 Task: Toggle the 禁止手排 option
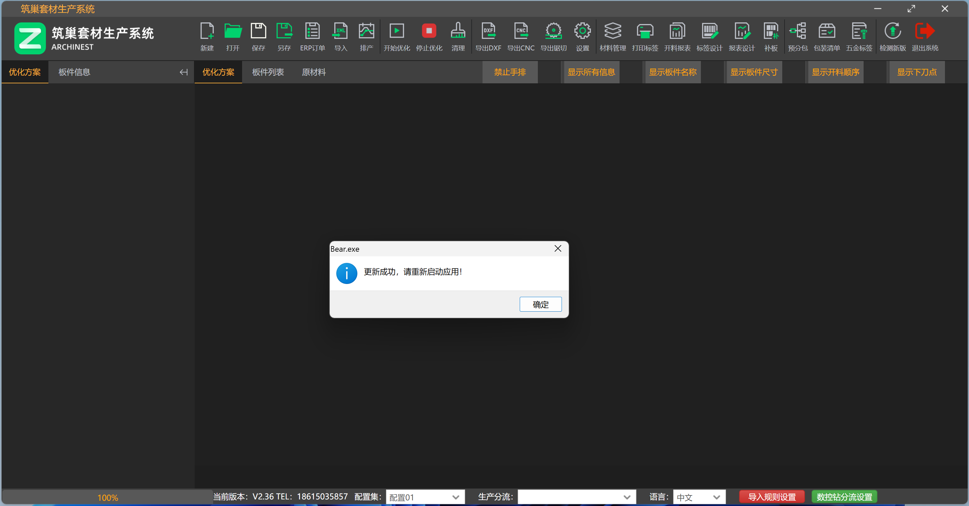coord(510,72)
